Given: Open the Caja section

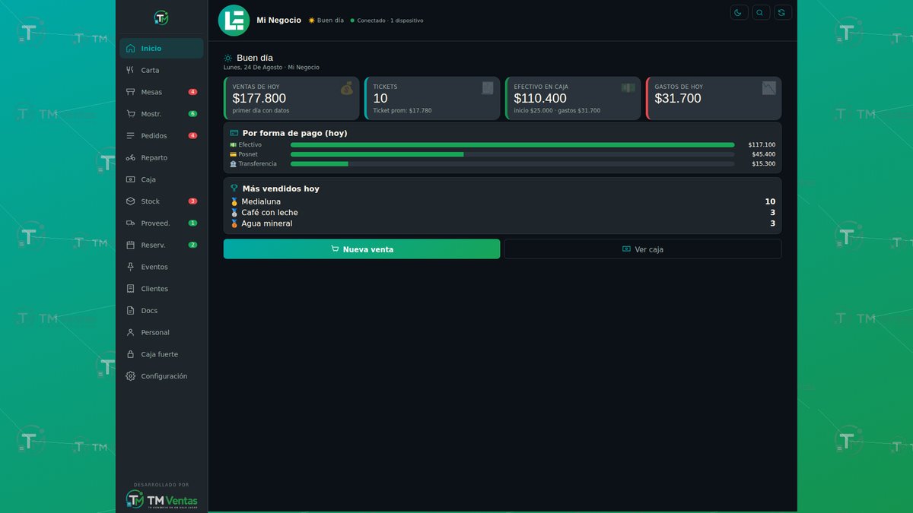Looking at the screenshot, I should 161,179.
